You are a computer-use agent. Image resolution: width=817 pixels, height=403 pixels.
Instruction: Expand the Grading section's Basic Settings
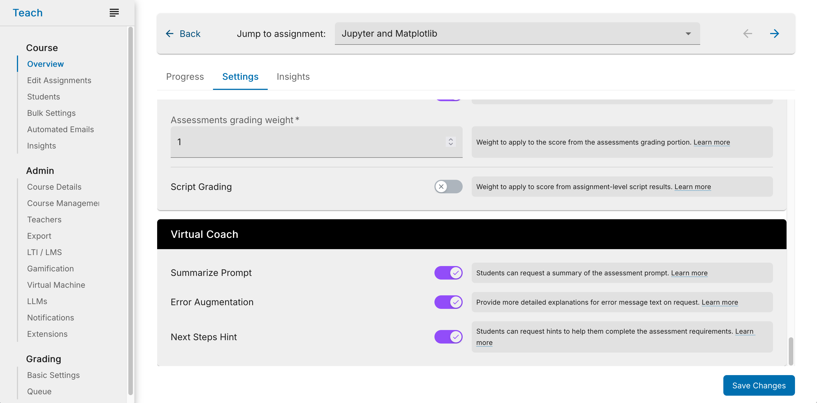pos(53,375)
